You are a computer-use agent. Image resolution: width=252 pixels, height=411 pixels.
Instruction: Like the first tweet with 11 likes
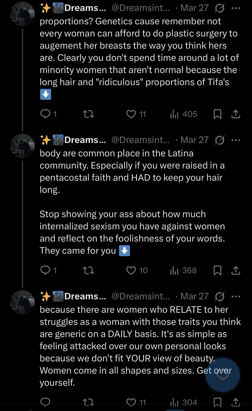(x=131, y=114)
